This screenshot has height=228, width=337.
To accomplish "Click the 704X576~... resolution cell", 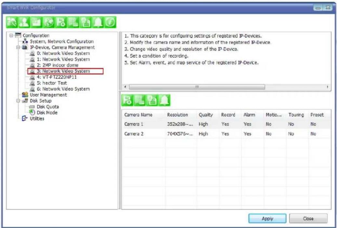I will pos(180,134).
